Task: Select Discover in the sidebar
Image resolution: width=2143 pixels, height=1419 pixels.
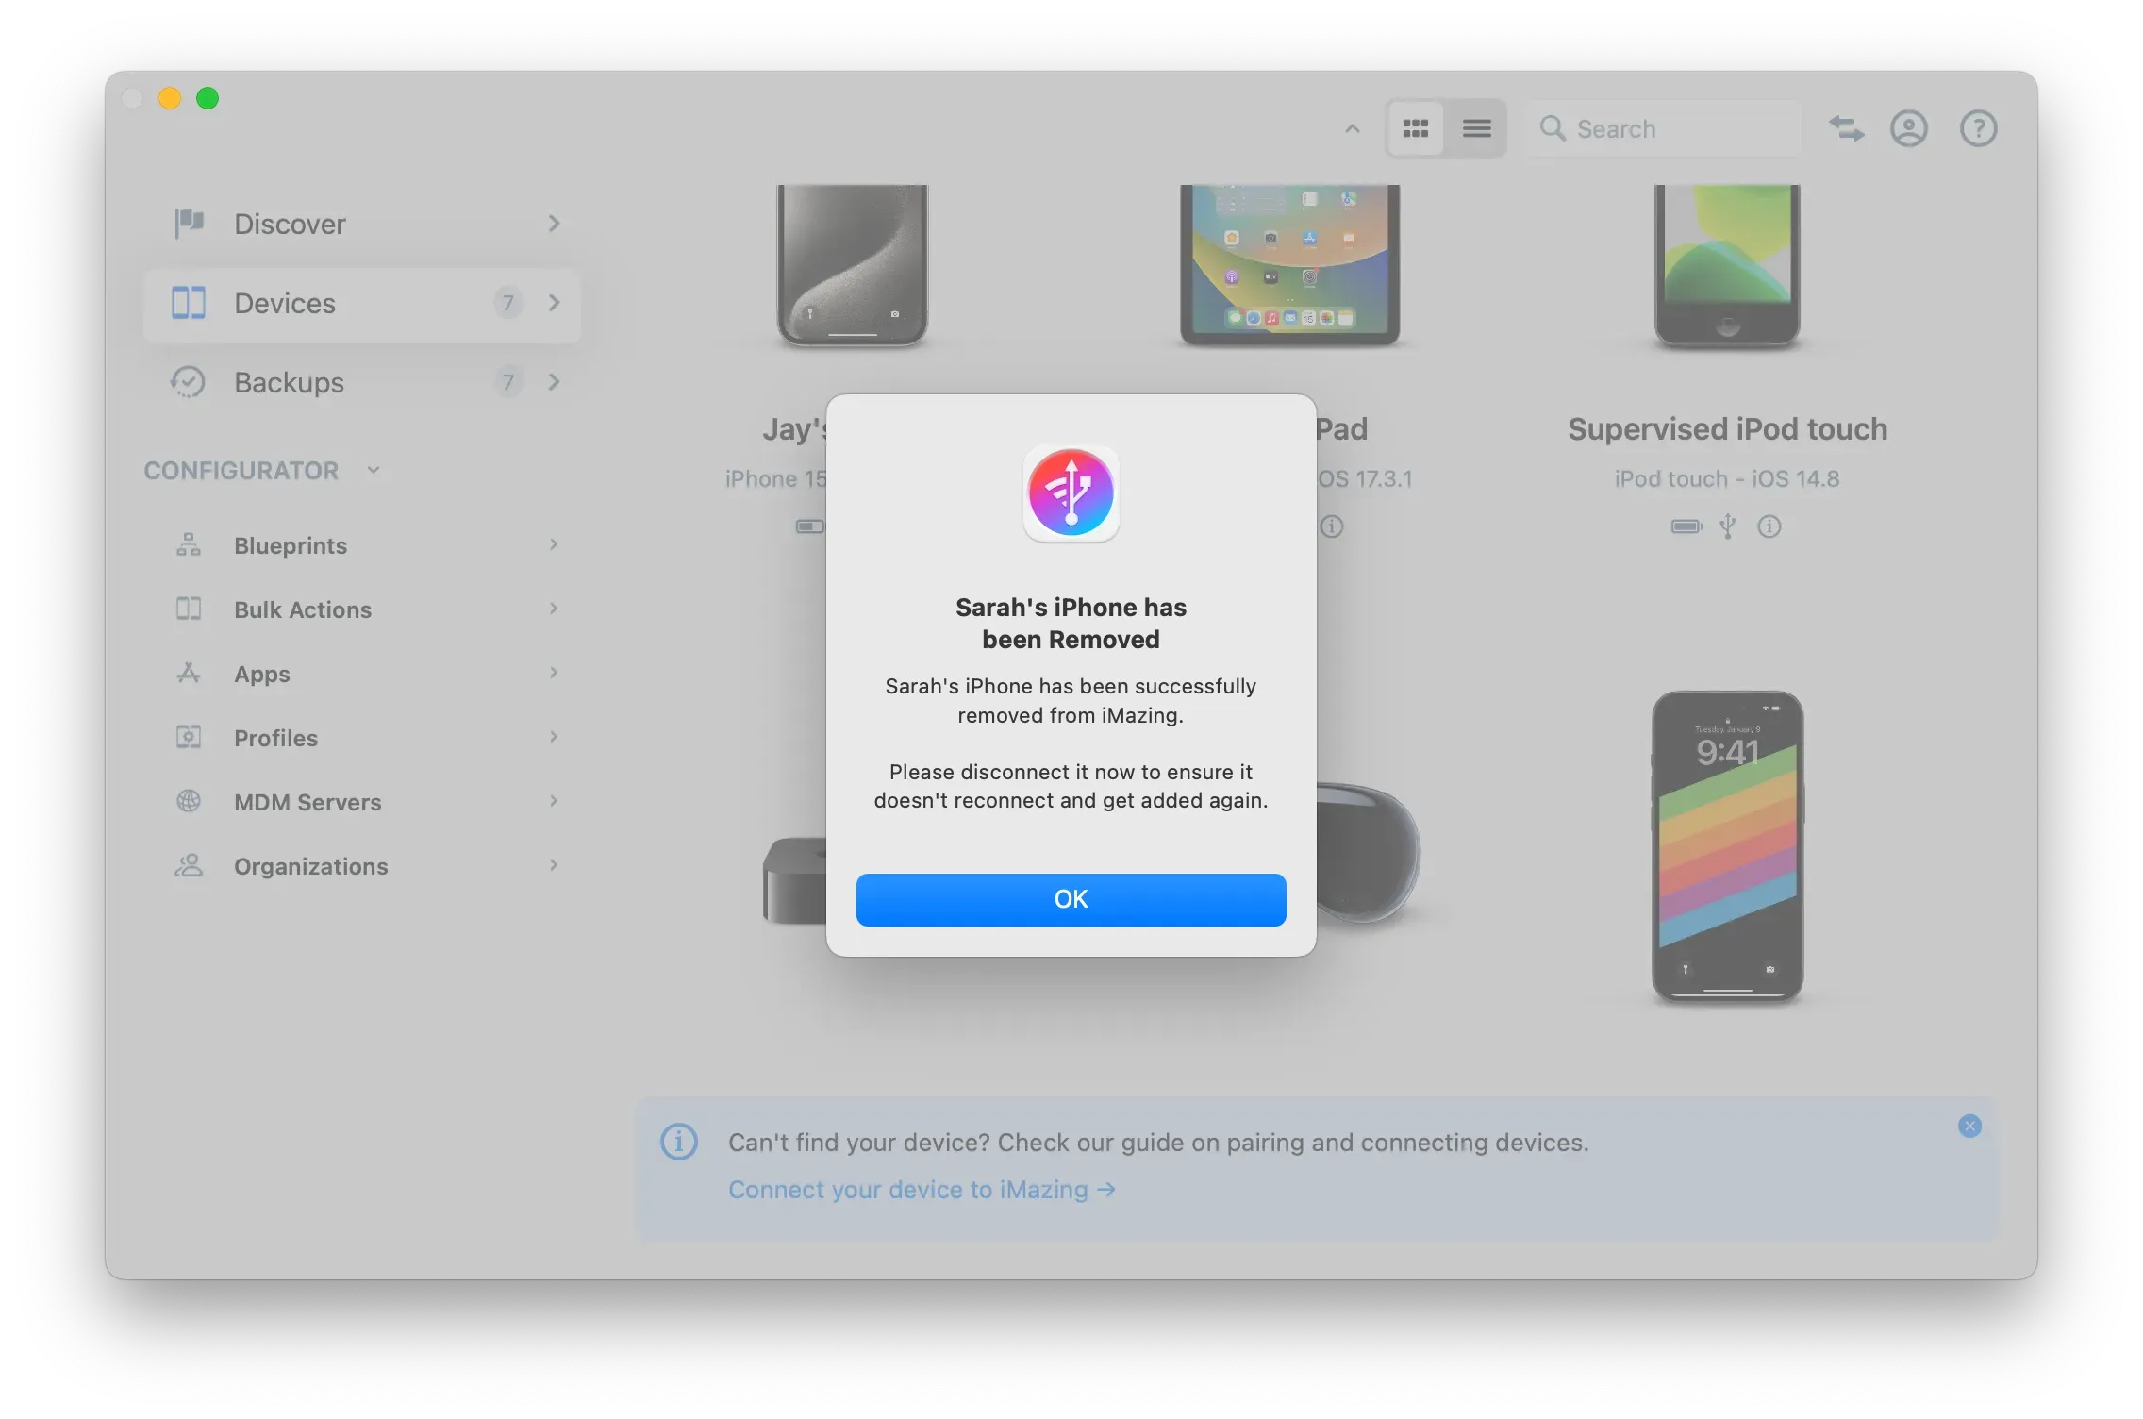Action: pos(289,224)
